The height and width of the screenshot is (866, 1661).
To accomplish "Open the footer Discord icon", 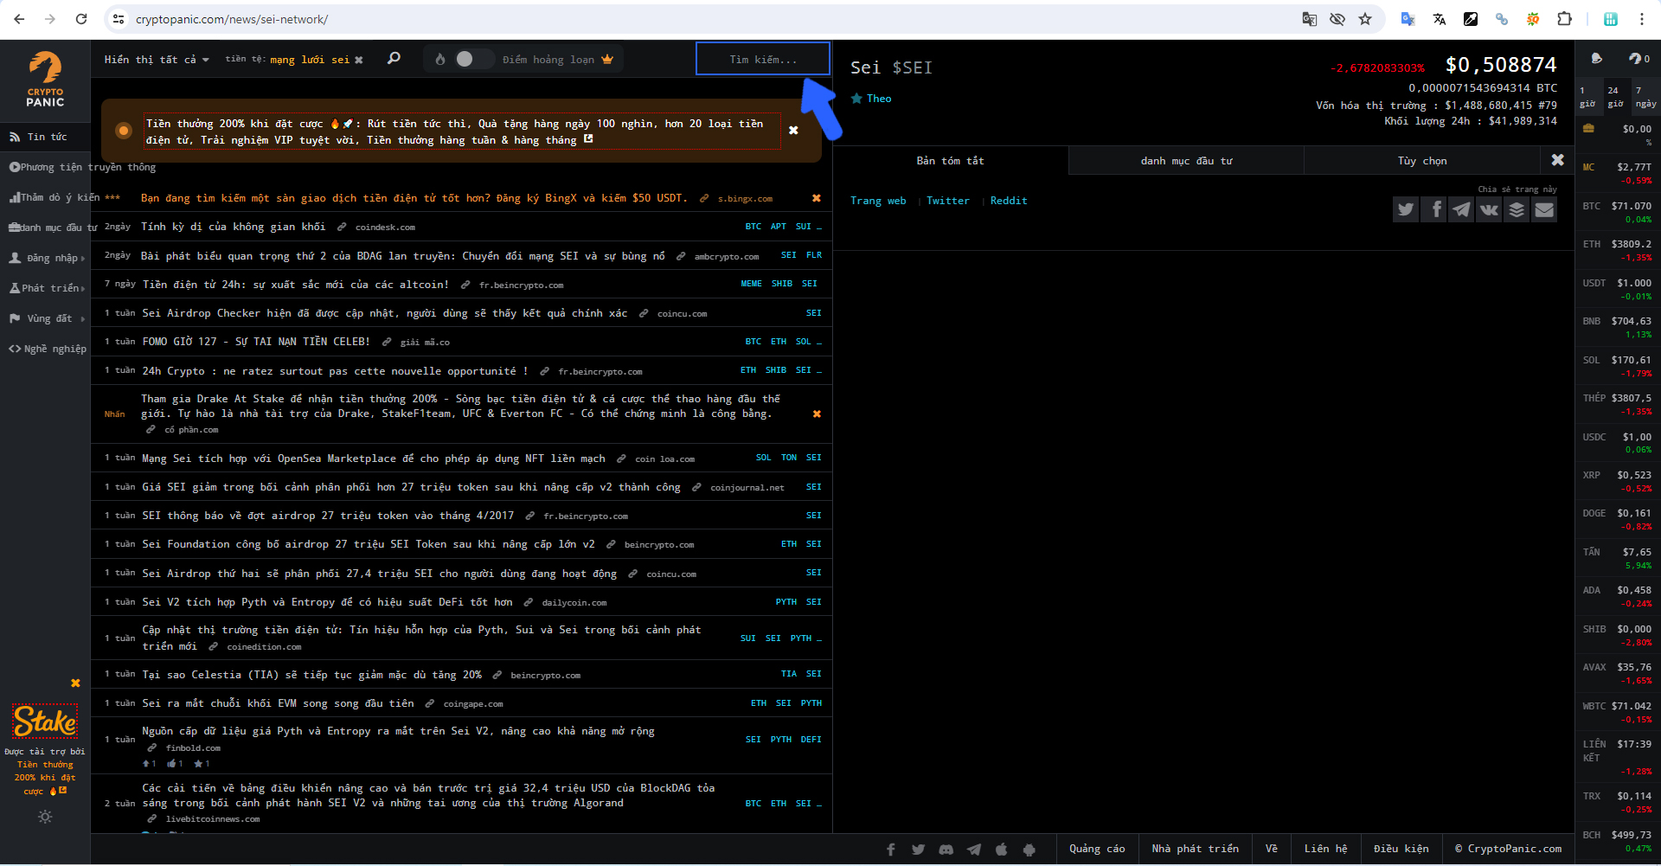I will pos(946,850).
